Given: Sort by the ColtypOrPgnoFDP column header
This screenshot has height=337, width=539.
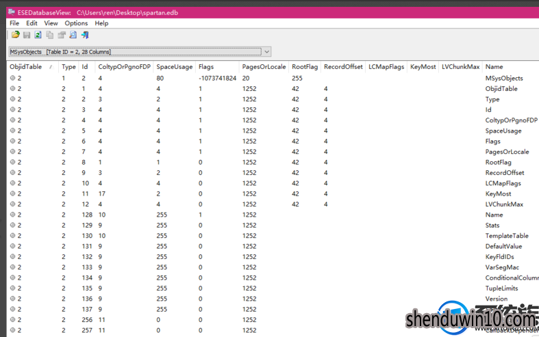Looking at the screenshot, I should click(x=125, y=66).
